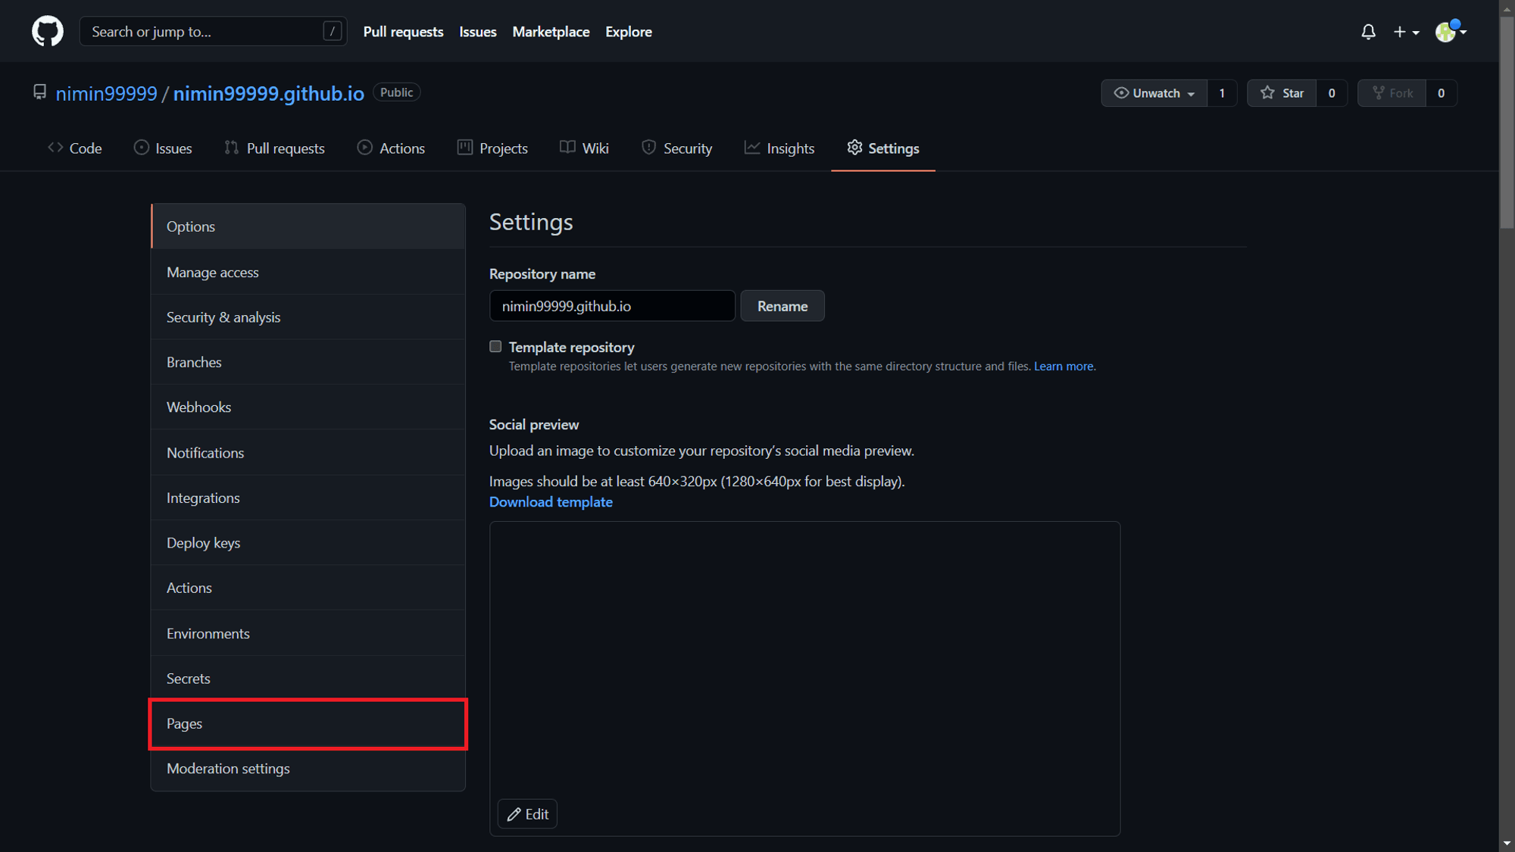Click the Rename button
1515x852 pixels.
pyautogui.click(x=782, y=306)
